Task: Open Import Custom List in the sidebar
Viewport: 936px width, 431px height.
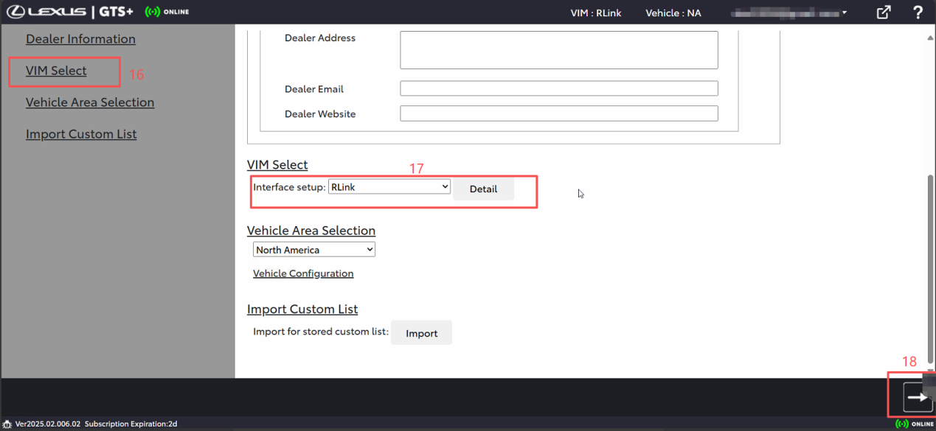Action: click(x=81, y=134)
